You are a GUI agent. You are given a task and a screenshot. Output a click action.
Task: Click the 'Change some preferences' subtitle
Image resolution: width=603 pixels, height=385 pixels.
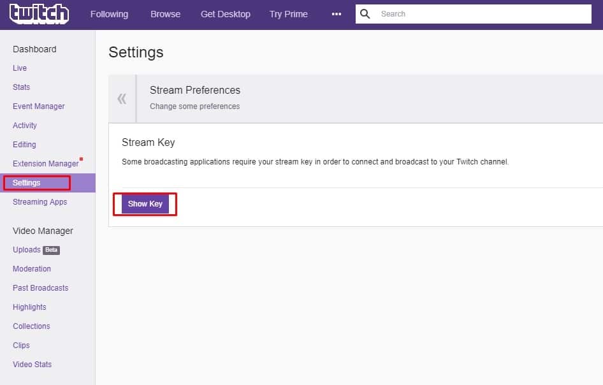194,106
